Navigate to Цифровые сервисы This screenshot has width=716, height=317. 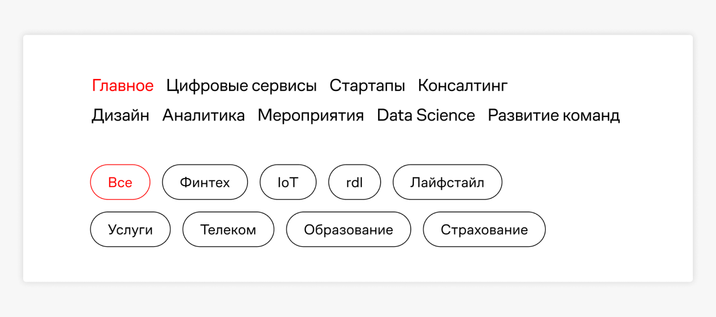(242, 85)
